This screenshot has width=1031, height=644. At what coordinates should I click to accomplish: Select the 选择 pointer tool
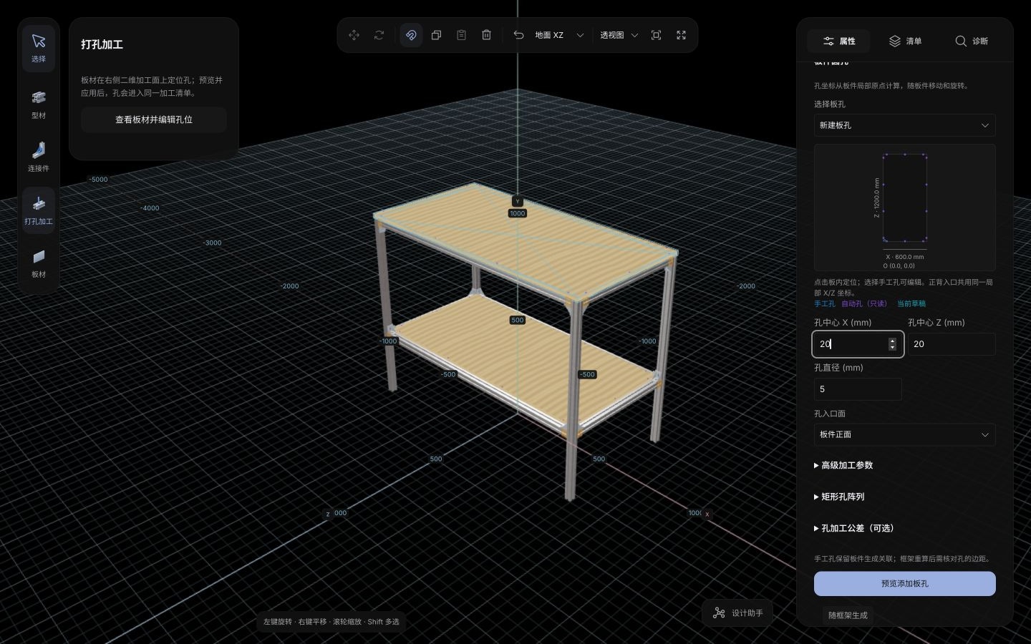[x=39, y=47]
